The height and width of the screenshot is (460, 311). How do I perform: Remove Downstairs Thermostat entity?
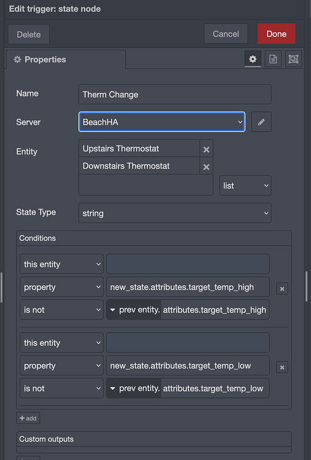206,167
